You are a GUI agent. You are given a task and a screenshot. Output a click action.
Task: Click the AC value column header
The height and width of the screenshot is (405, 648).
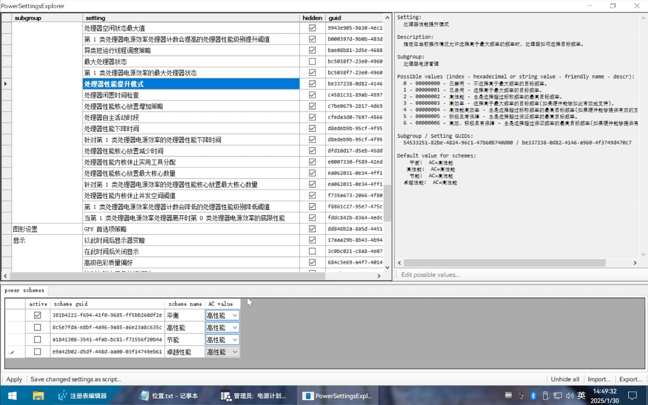tap(222, 304)
